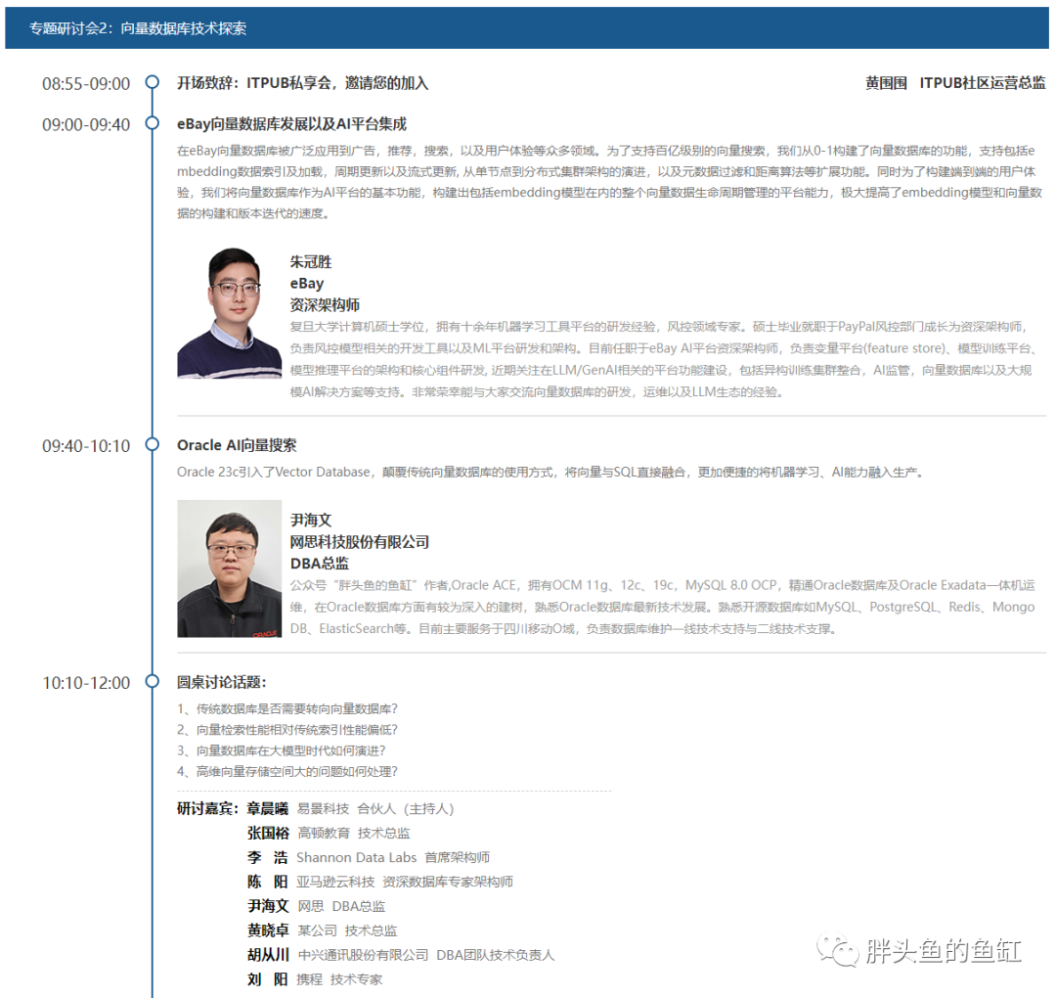Click guest name 李 浩
Screen dimensions: 1056x998
[x=267, y=857]
